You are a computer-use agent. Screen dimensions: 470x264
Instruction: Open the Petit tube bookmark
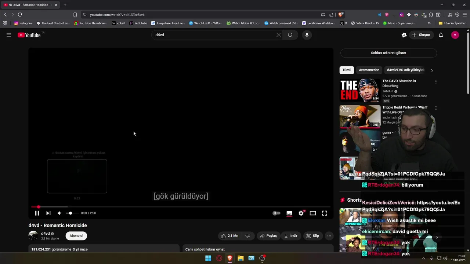point(138,23)
